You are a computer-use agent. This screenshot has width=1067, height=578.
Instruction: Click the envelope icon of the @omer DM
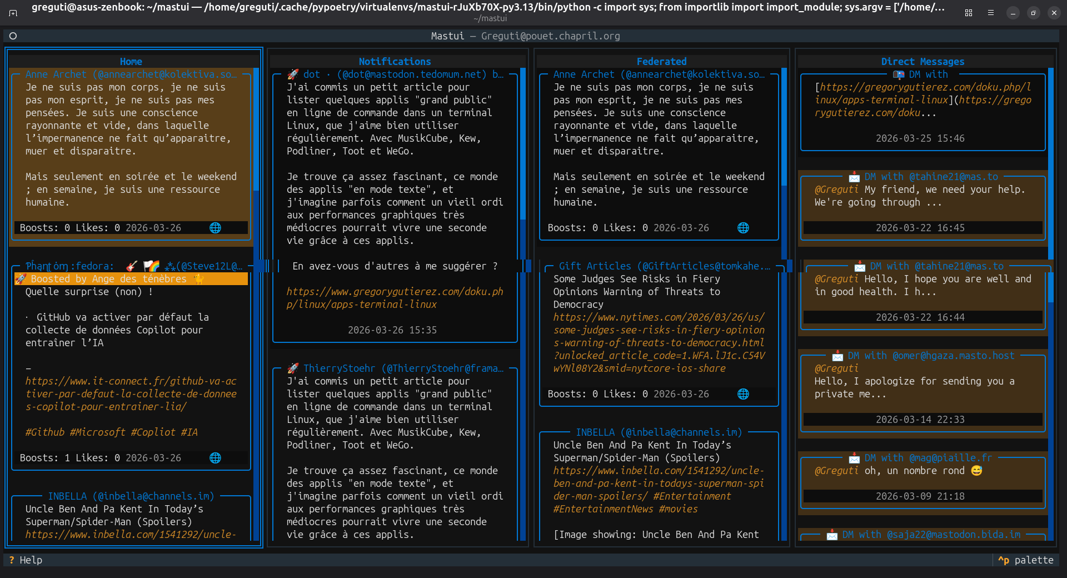[x=837, y=356]
